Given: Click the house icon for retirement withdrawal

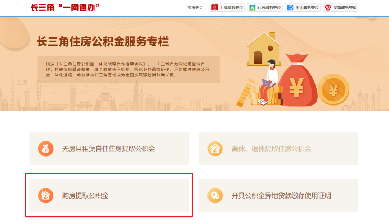Looking at the screenshot, I should coord(215,149).
